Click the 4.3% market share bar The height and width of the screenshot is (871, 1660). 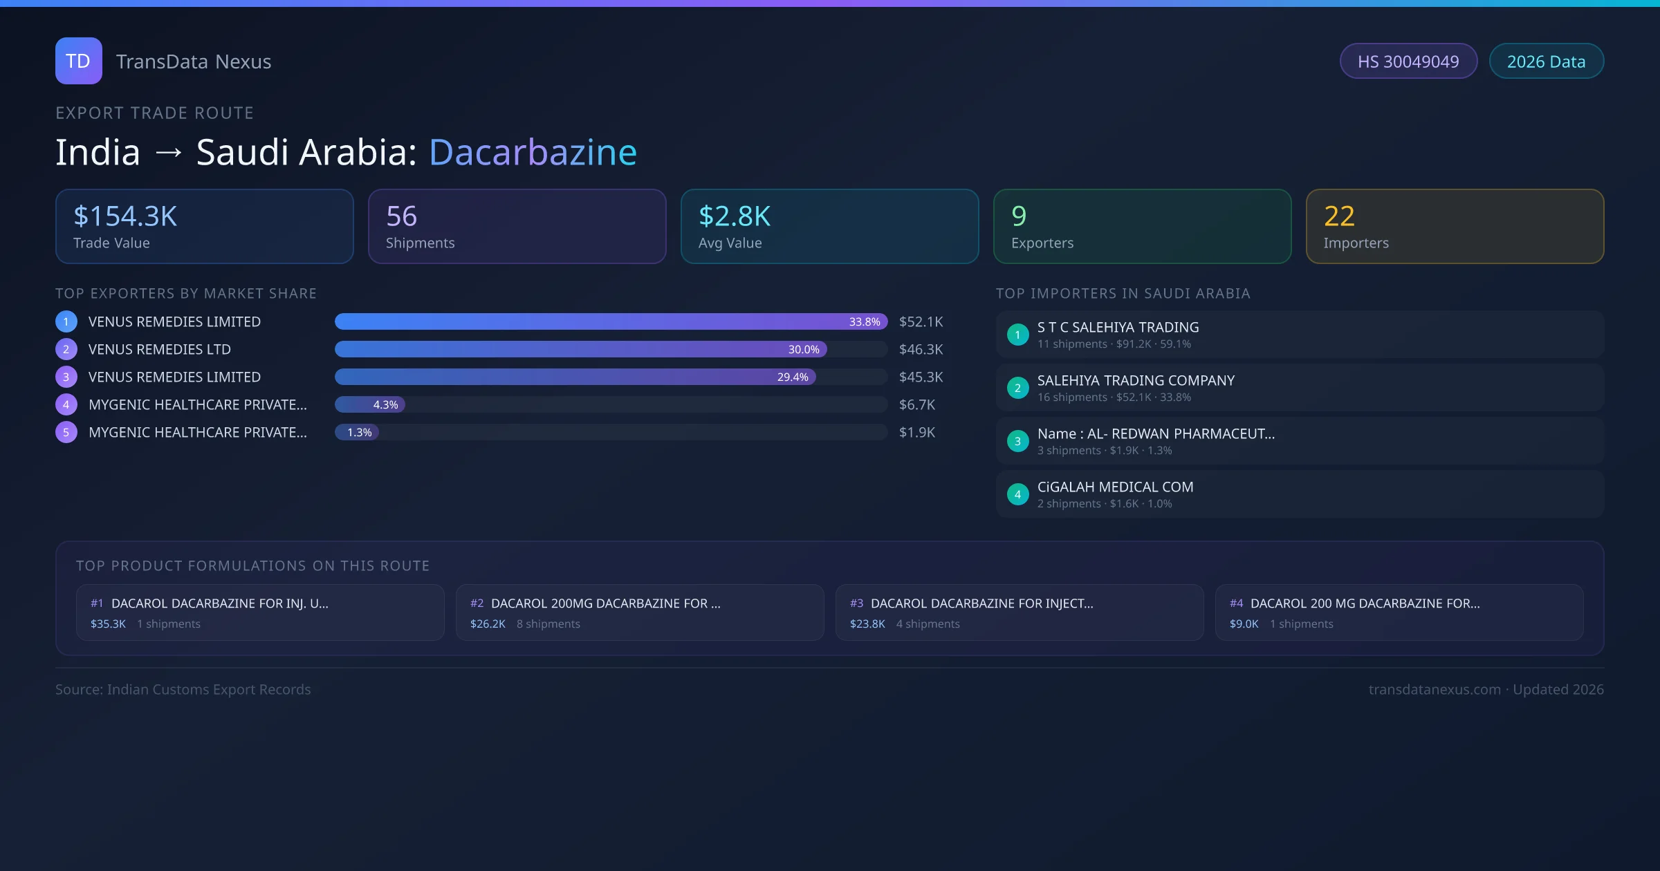370,404
